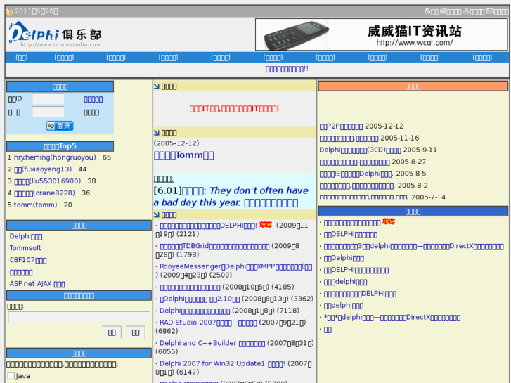This screenshot has width=511, height=383.
Task: Click the date text (2005-12-12) in center column
Action: click(176, 143)
